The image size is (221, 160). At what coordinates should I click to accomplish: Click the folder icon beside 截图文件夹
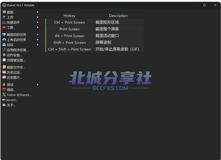[4, 67]
